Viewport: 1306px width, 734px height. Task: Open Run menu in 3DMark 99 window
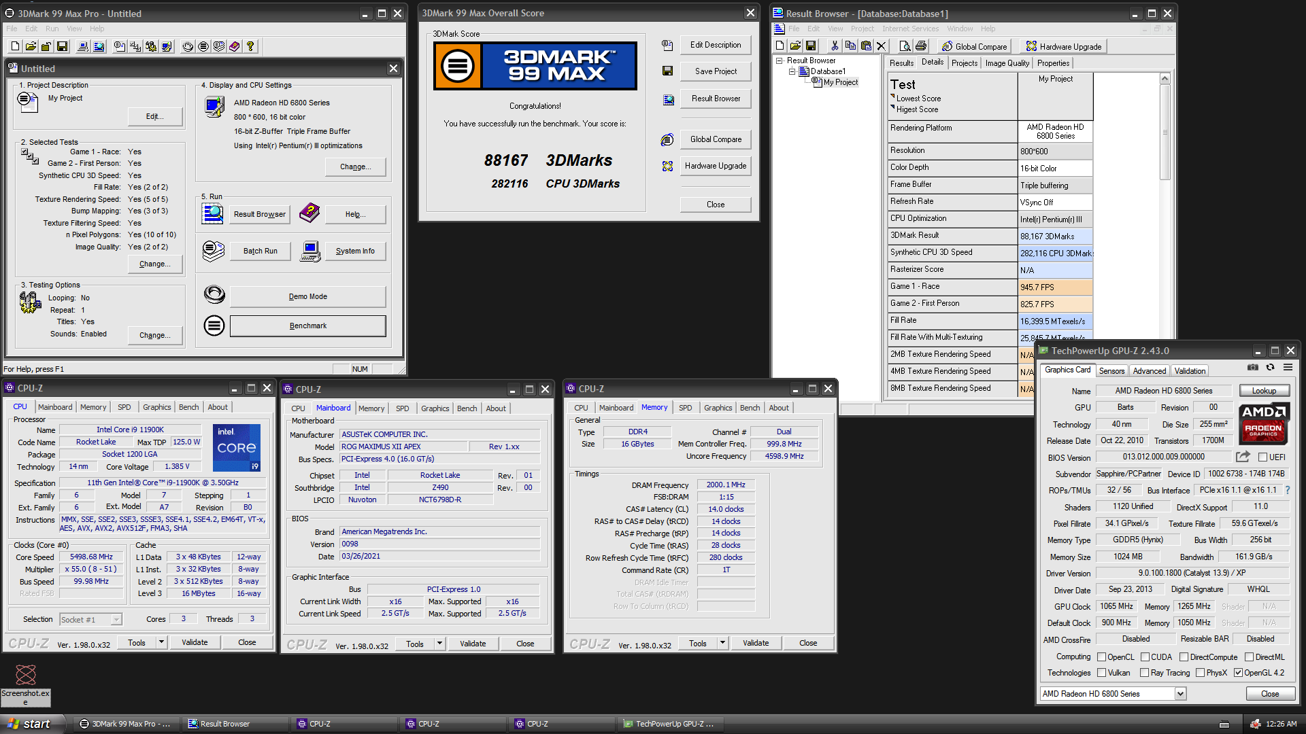tap(52, 29)
